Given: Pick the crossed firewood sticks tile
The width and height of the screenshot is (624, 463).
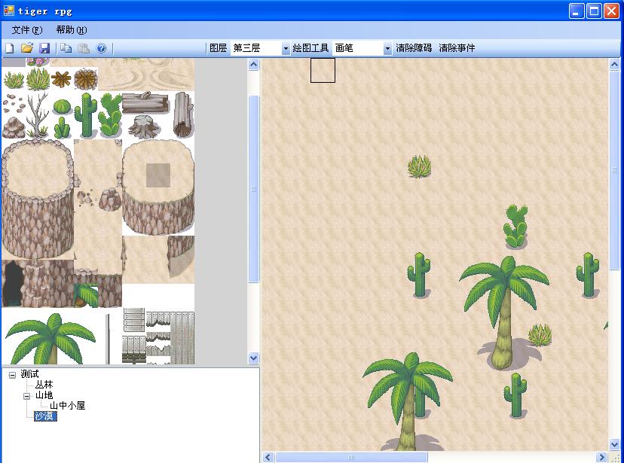Looking at the screenshot, I should pyautogui.click(x=61, y=79).
